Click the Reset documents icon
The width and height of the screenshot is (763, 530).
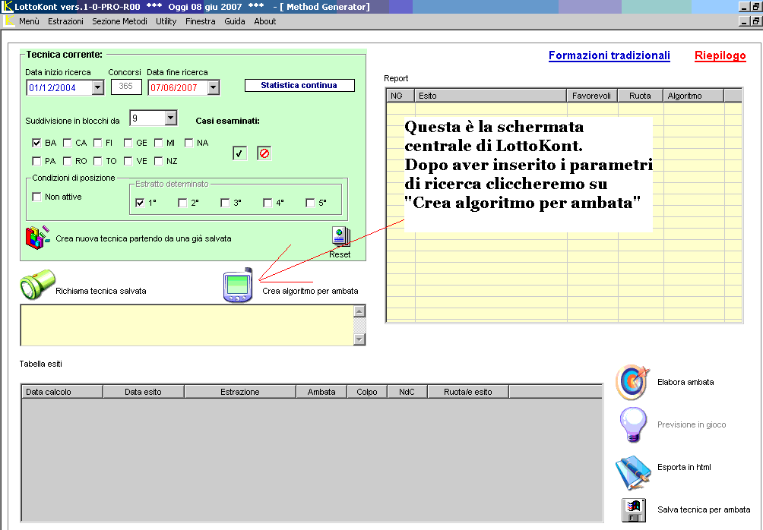tap(340, 237)
